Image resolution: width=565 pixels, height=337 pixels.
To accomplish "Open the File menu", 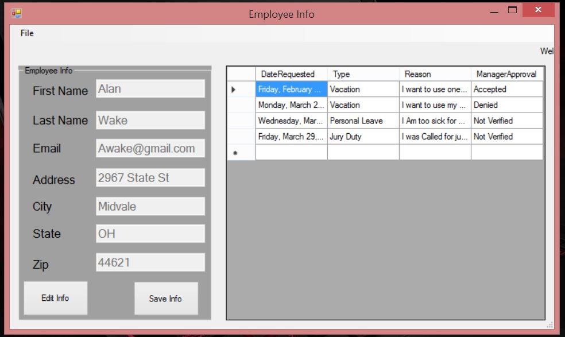I will click(27, 33).
